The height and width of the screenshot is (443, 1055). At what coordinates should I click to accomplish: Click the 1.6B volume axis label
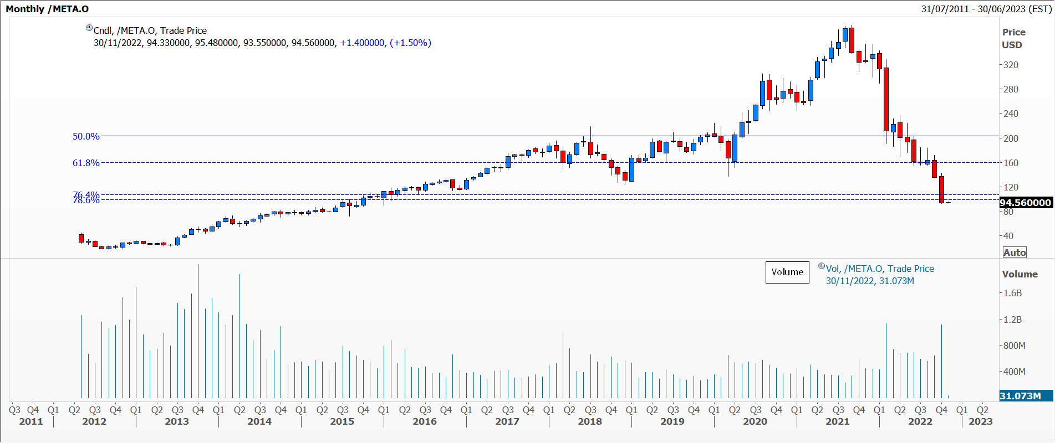tap(1012, 293)
